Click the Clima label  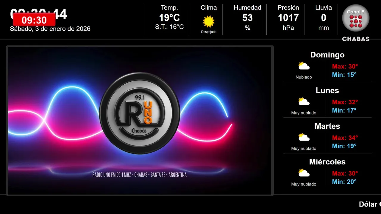(209, 8)
